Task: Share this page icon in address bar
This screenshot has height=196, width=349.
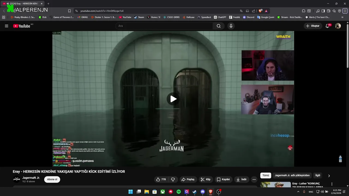Action: [254, 11]
